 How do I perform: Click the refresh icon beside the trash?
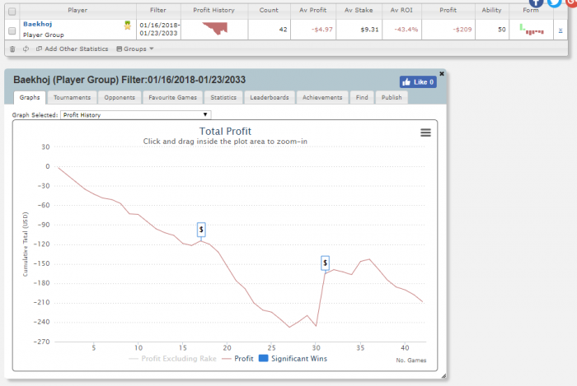[26, 49]
